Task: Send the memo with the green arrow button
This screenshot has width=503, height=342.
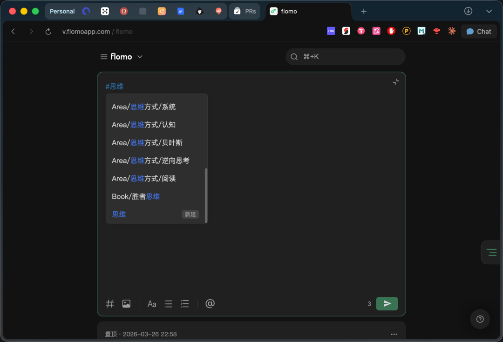Action: pos(387,303)
